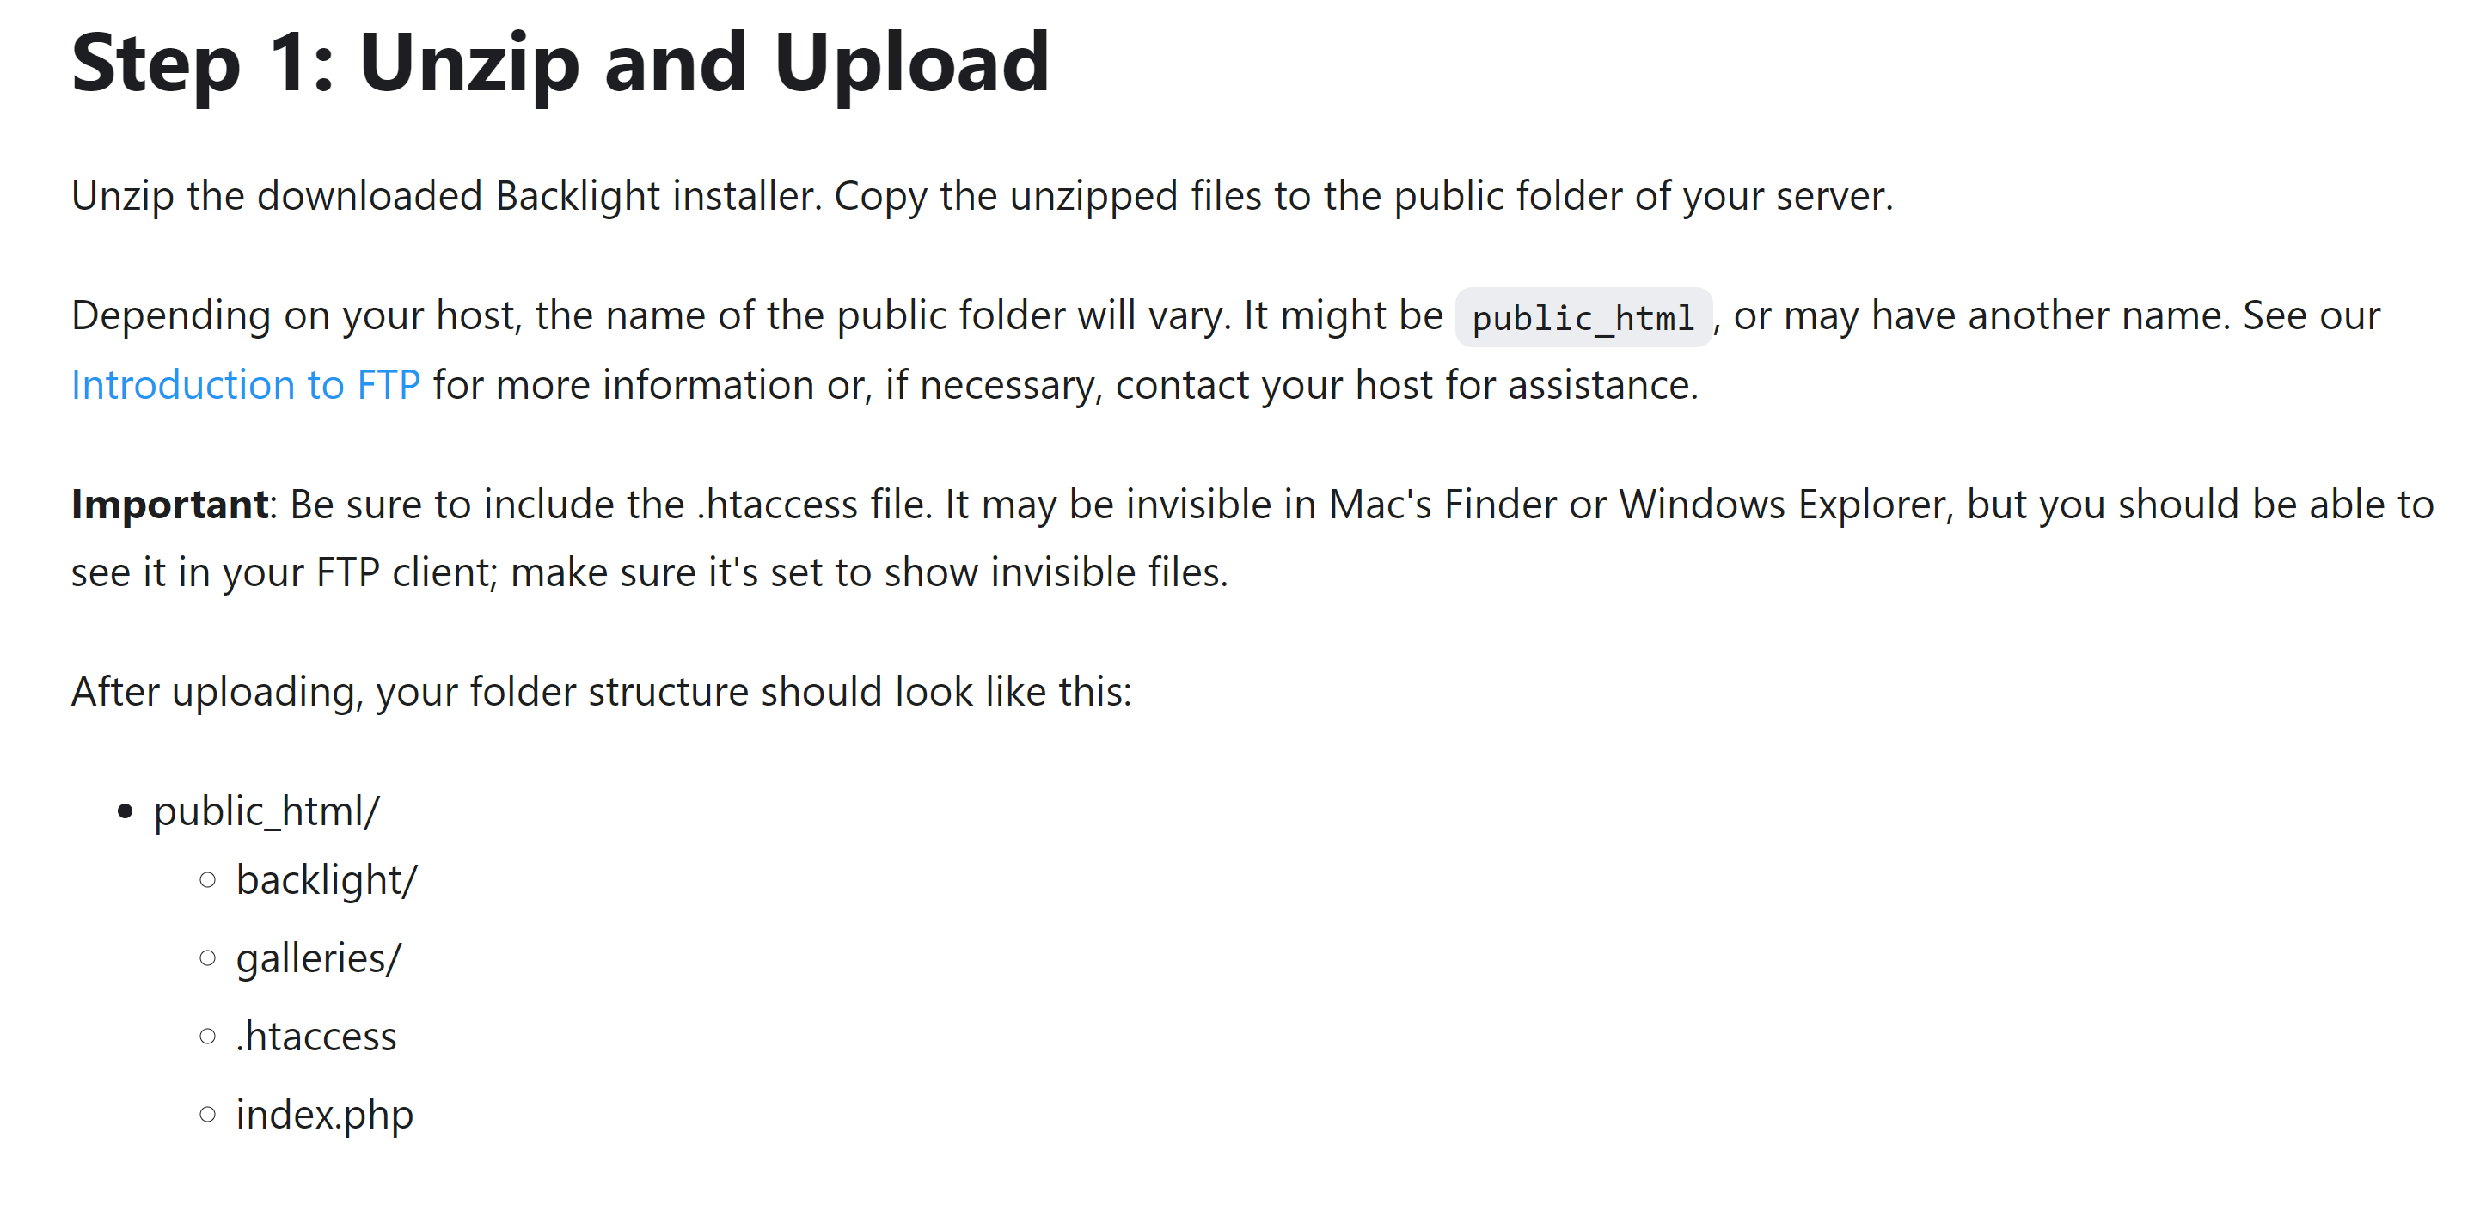Select the backlight/ folder entry
Image resolution: width=2474 pixels, height=1205 pixels.
coord(327,880)
